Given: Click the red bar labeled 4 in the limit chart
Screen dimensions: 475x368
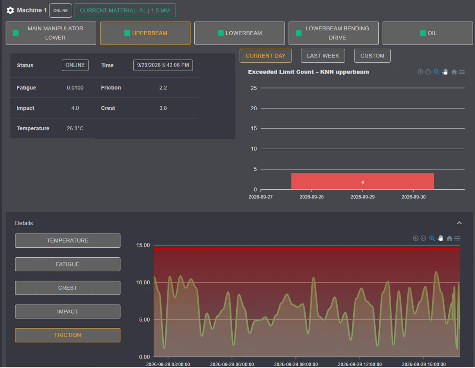Looking at the screenshot, I should (363, 182).
